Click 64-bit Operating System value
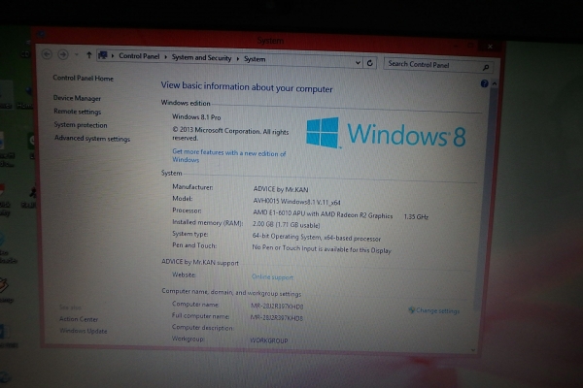 click(x=316, y=238)
